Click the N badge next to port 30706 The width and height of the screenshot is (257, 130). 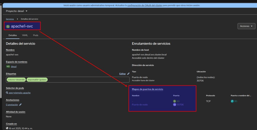click(174, 104)
